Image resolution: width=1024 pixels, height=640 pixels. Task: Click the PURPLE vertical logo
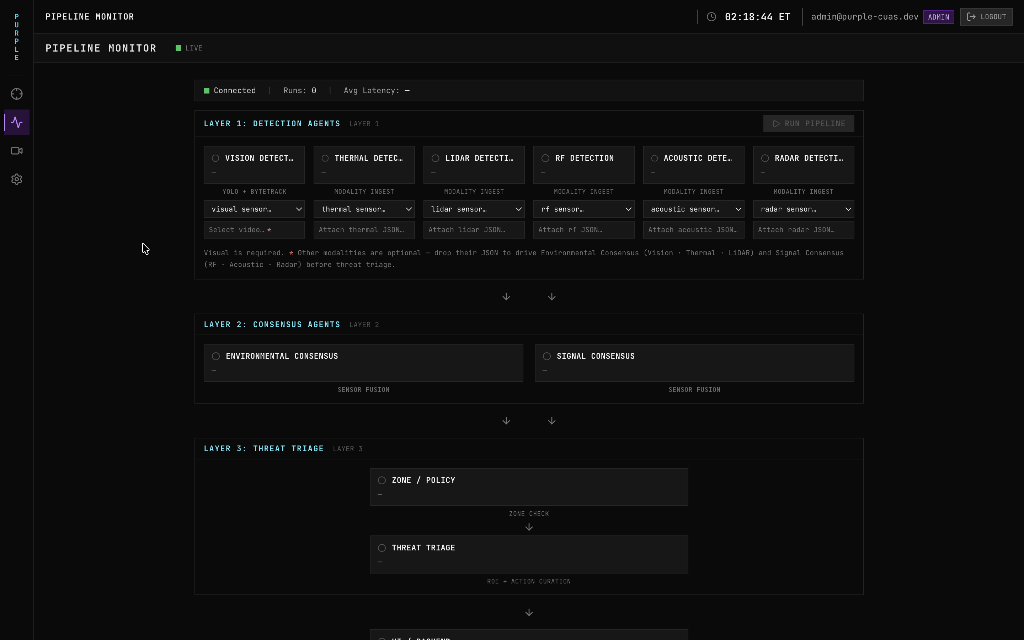coord(16,37)
